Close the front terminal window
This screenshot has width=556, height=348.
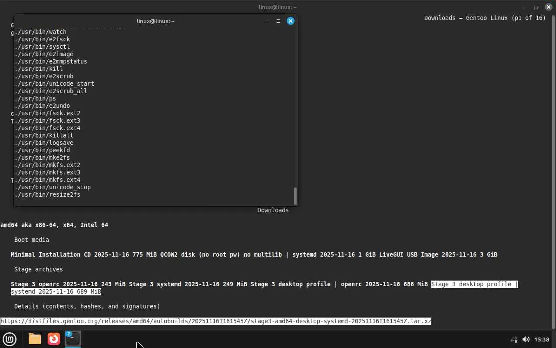coord(291,21)
